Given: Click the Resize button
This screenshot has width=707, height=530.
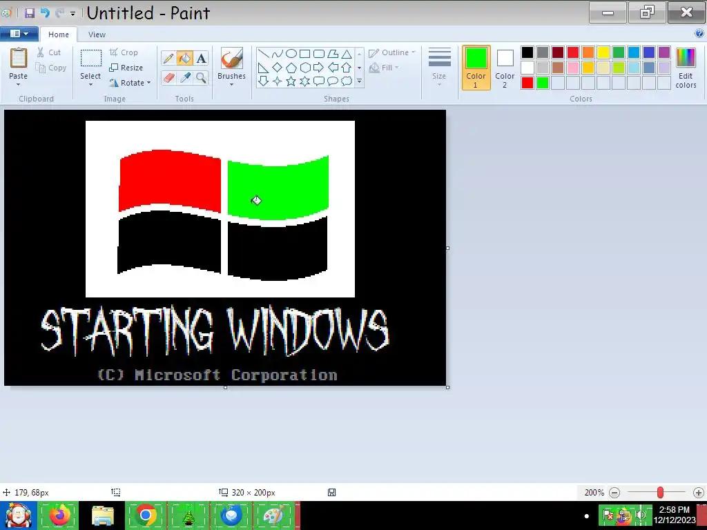Looking at the screenshot, I should coord(126,68).
